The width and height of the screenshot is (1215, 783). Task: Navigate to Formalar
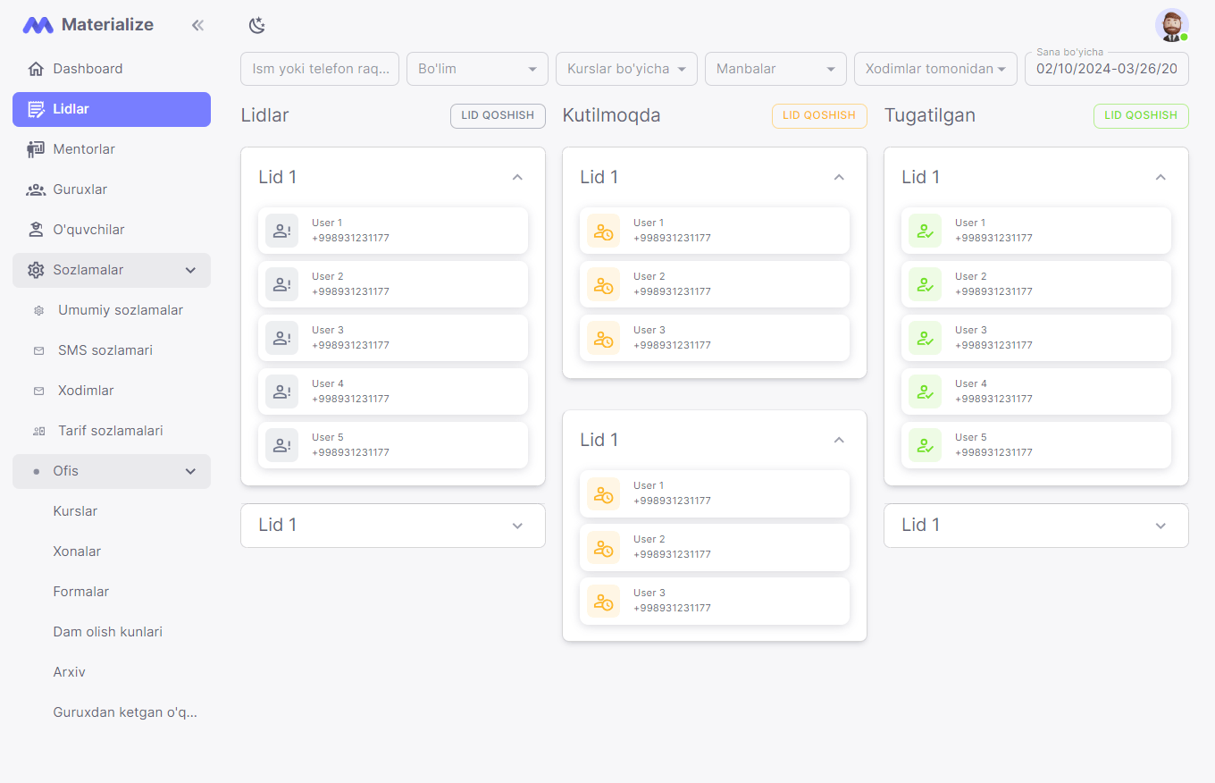tap(81, 592)
